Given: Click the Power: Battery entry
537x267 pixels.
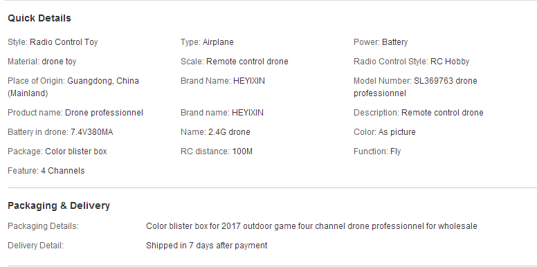Looking at the screenshot, I should click(381, 42).
